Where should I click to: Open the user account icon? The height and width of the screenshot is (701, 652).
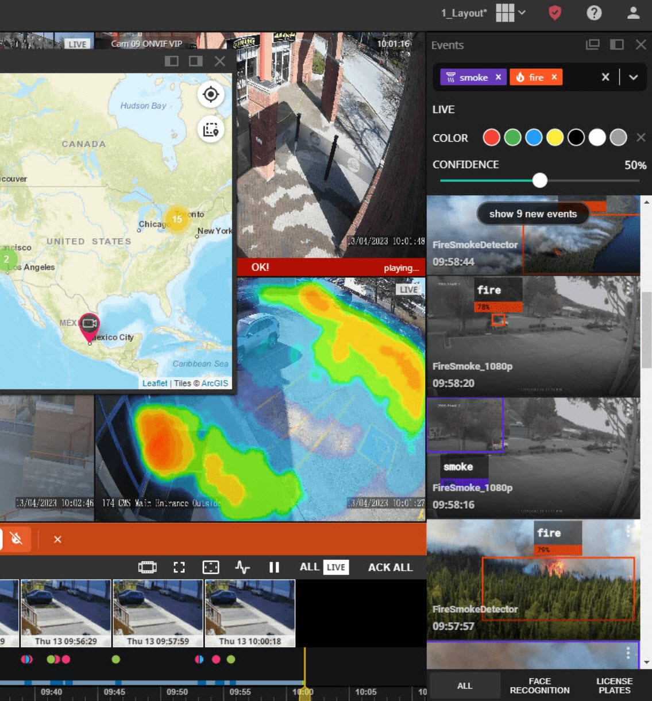point(633,13)
